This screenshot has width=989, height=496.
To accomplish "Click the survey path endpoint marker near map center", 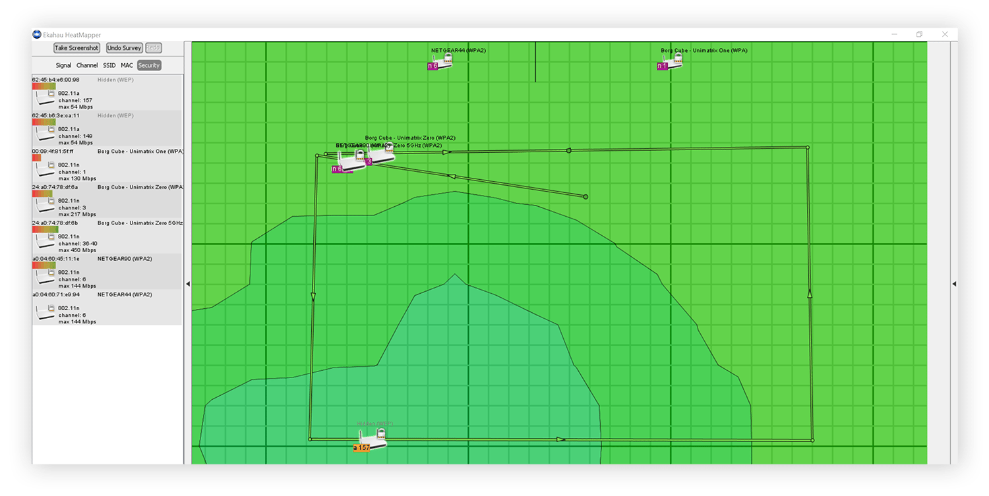I will click(585, 196).
